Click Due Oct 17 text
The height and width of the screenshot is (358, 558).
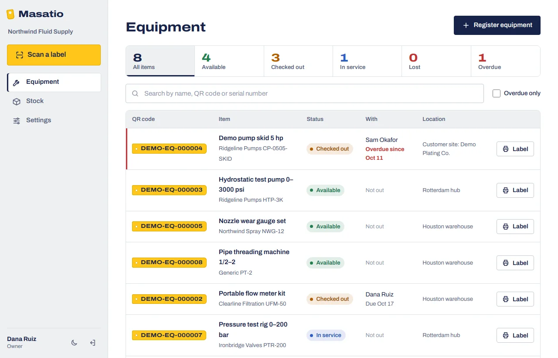tap(380, 304)
